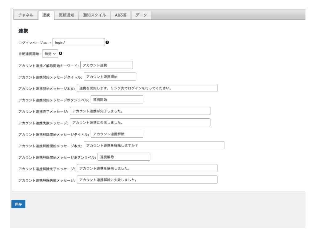Click the 自動連携開始: label
Viewport: 315px width, 236px height.
29,54
